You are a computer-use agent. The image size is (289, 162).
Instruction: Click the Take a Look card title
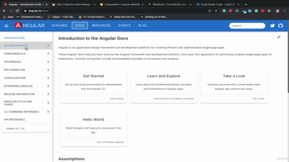[234, 76]
